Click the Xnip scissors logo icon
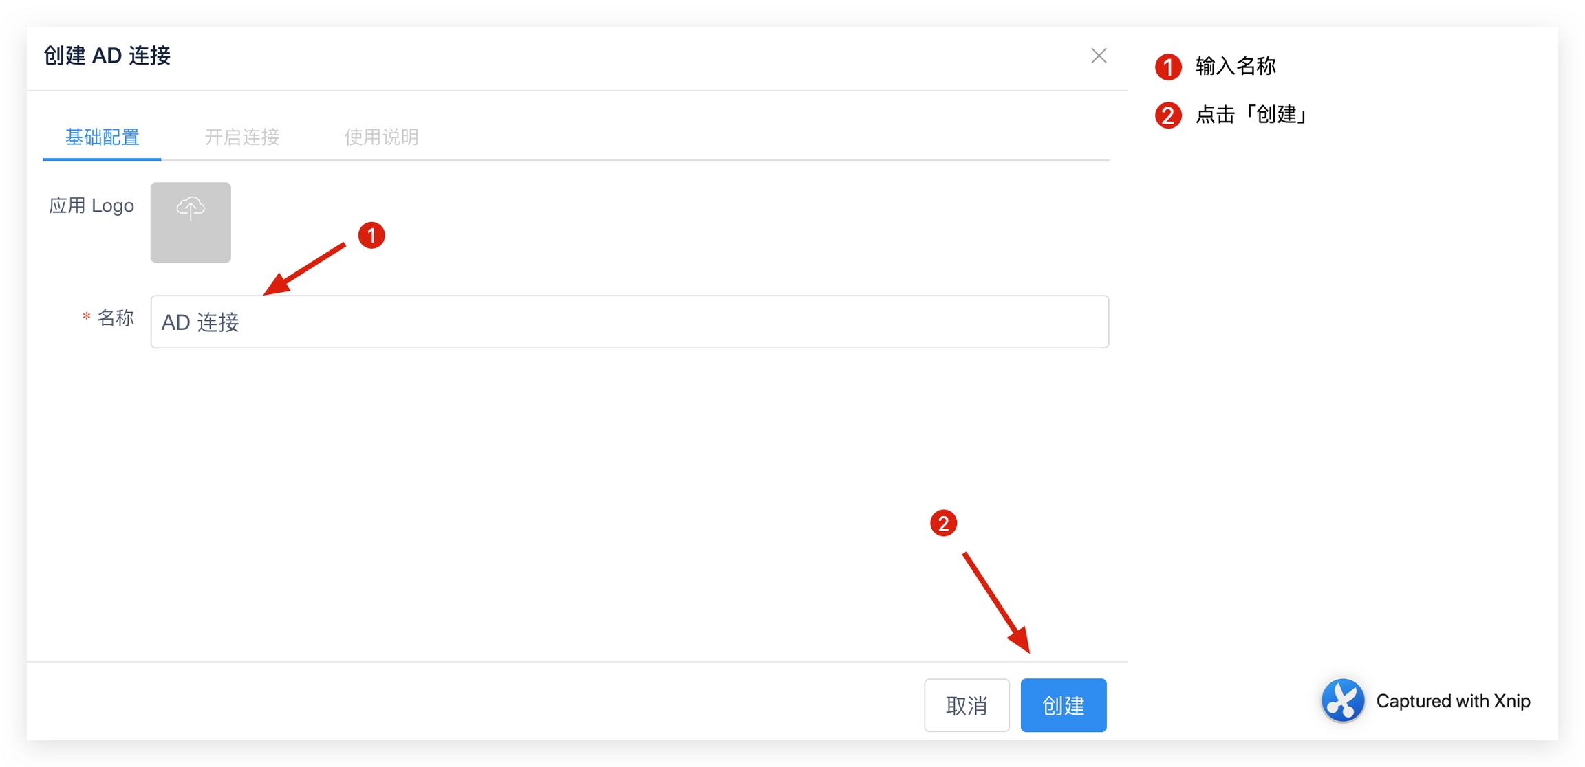The height and width of the screenshot is (767, 1585). (1341, 700)
